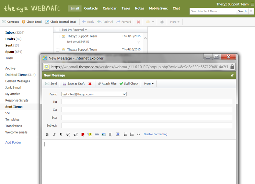Apply bold formatting in message editor
Screen dimensions: 255x184
[x=47, y=134]
